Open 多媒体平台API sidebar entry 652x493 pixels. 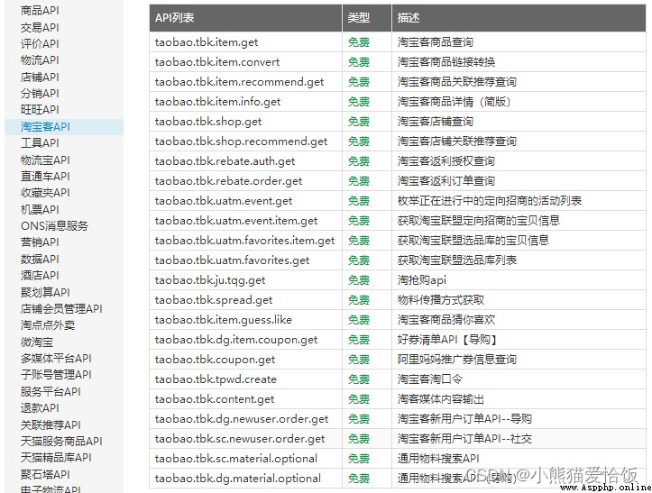(56, 359)
